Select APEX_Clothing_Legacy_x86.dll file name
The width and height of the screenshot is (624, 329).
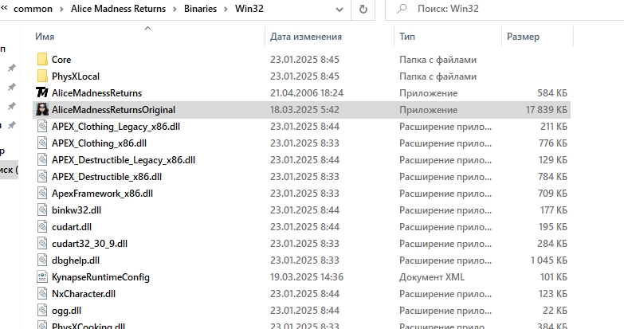tap(116, 127)
